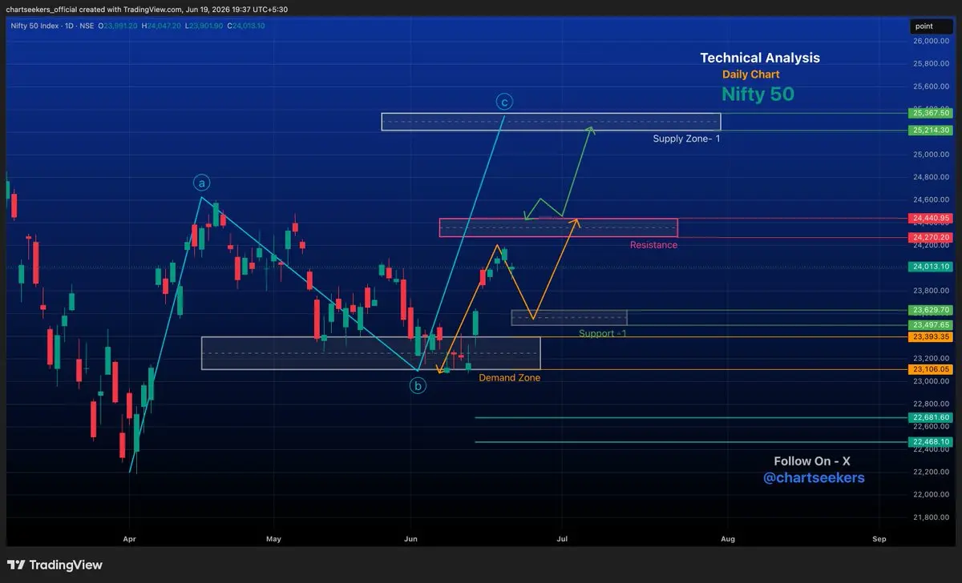Select the circled 'c' wave label
The width and height of the screenshot is (962, 583).
click(504, 102)
